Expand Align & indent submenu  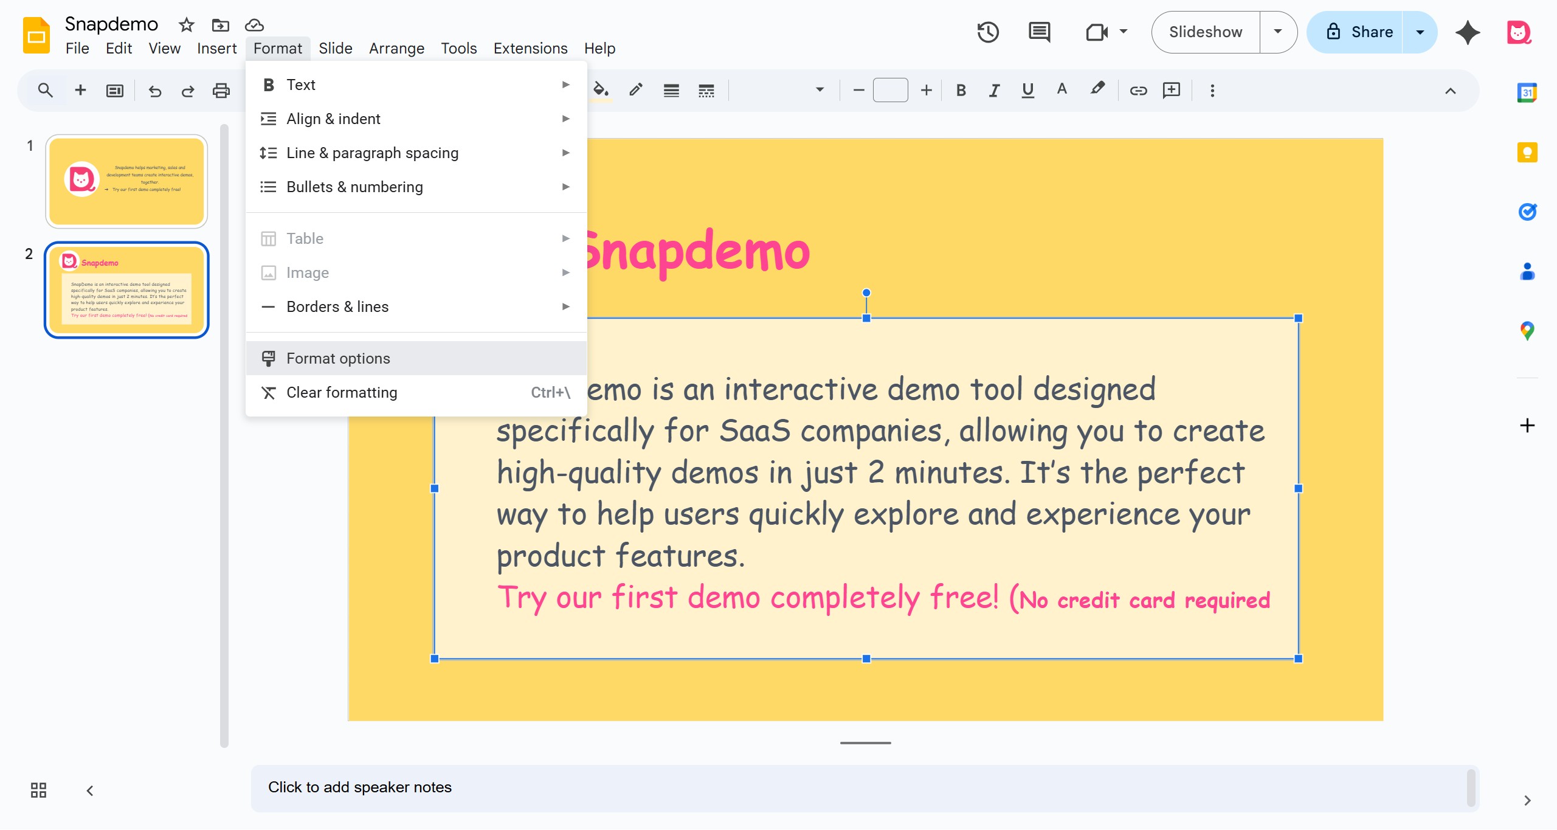point(416,119)
